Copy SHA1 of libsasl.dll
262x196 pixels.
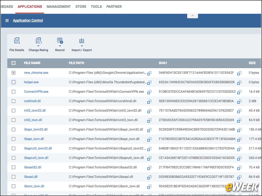coord(239,177)
